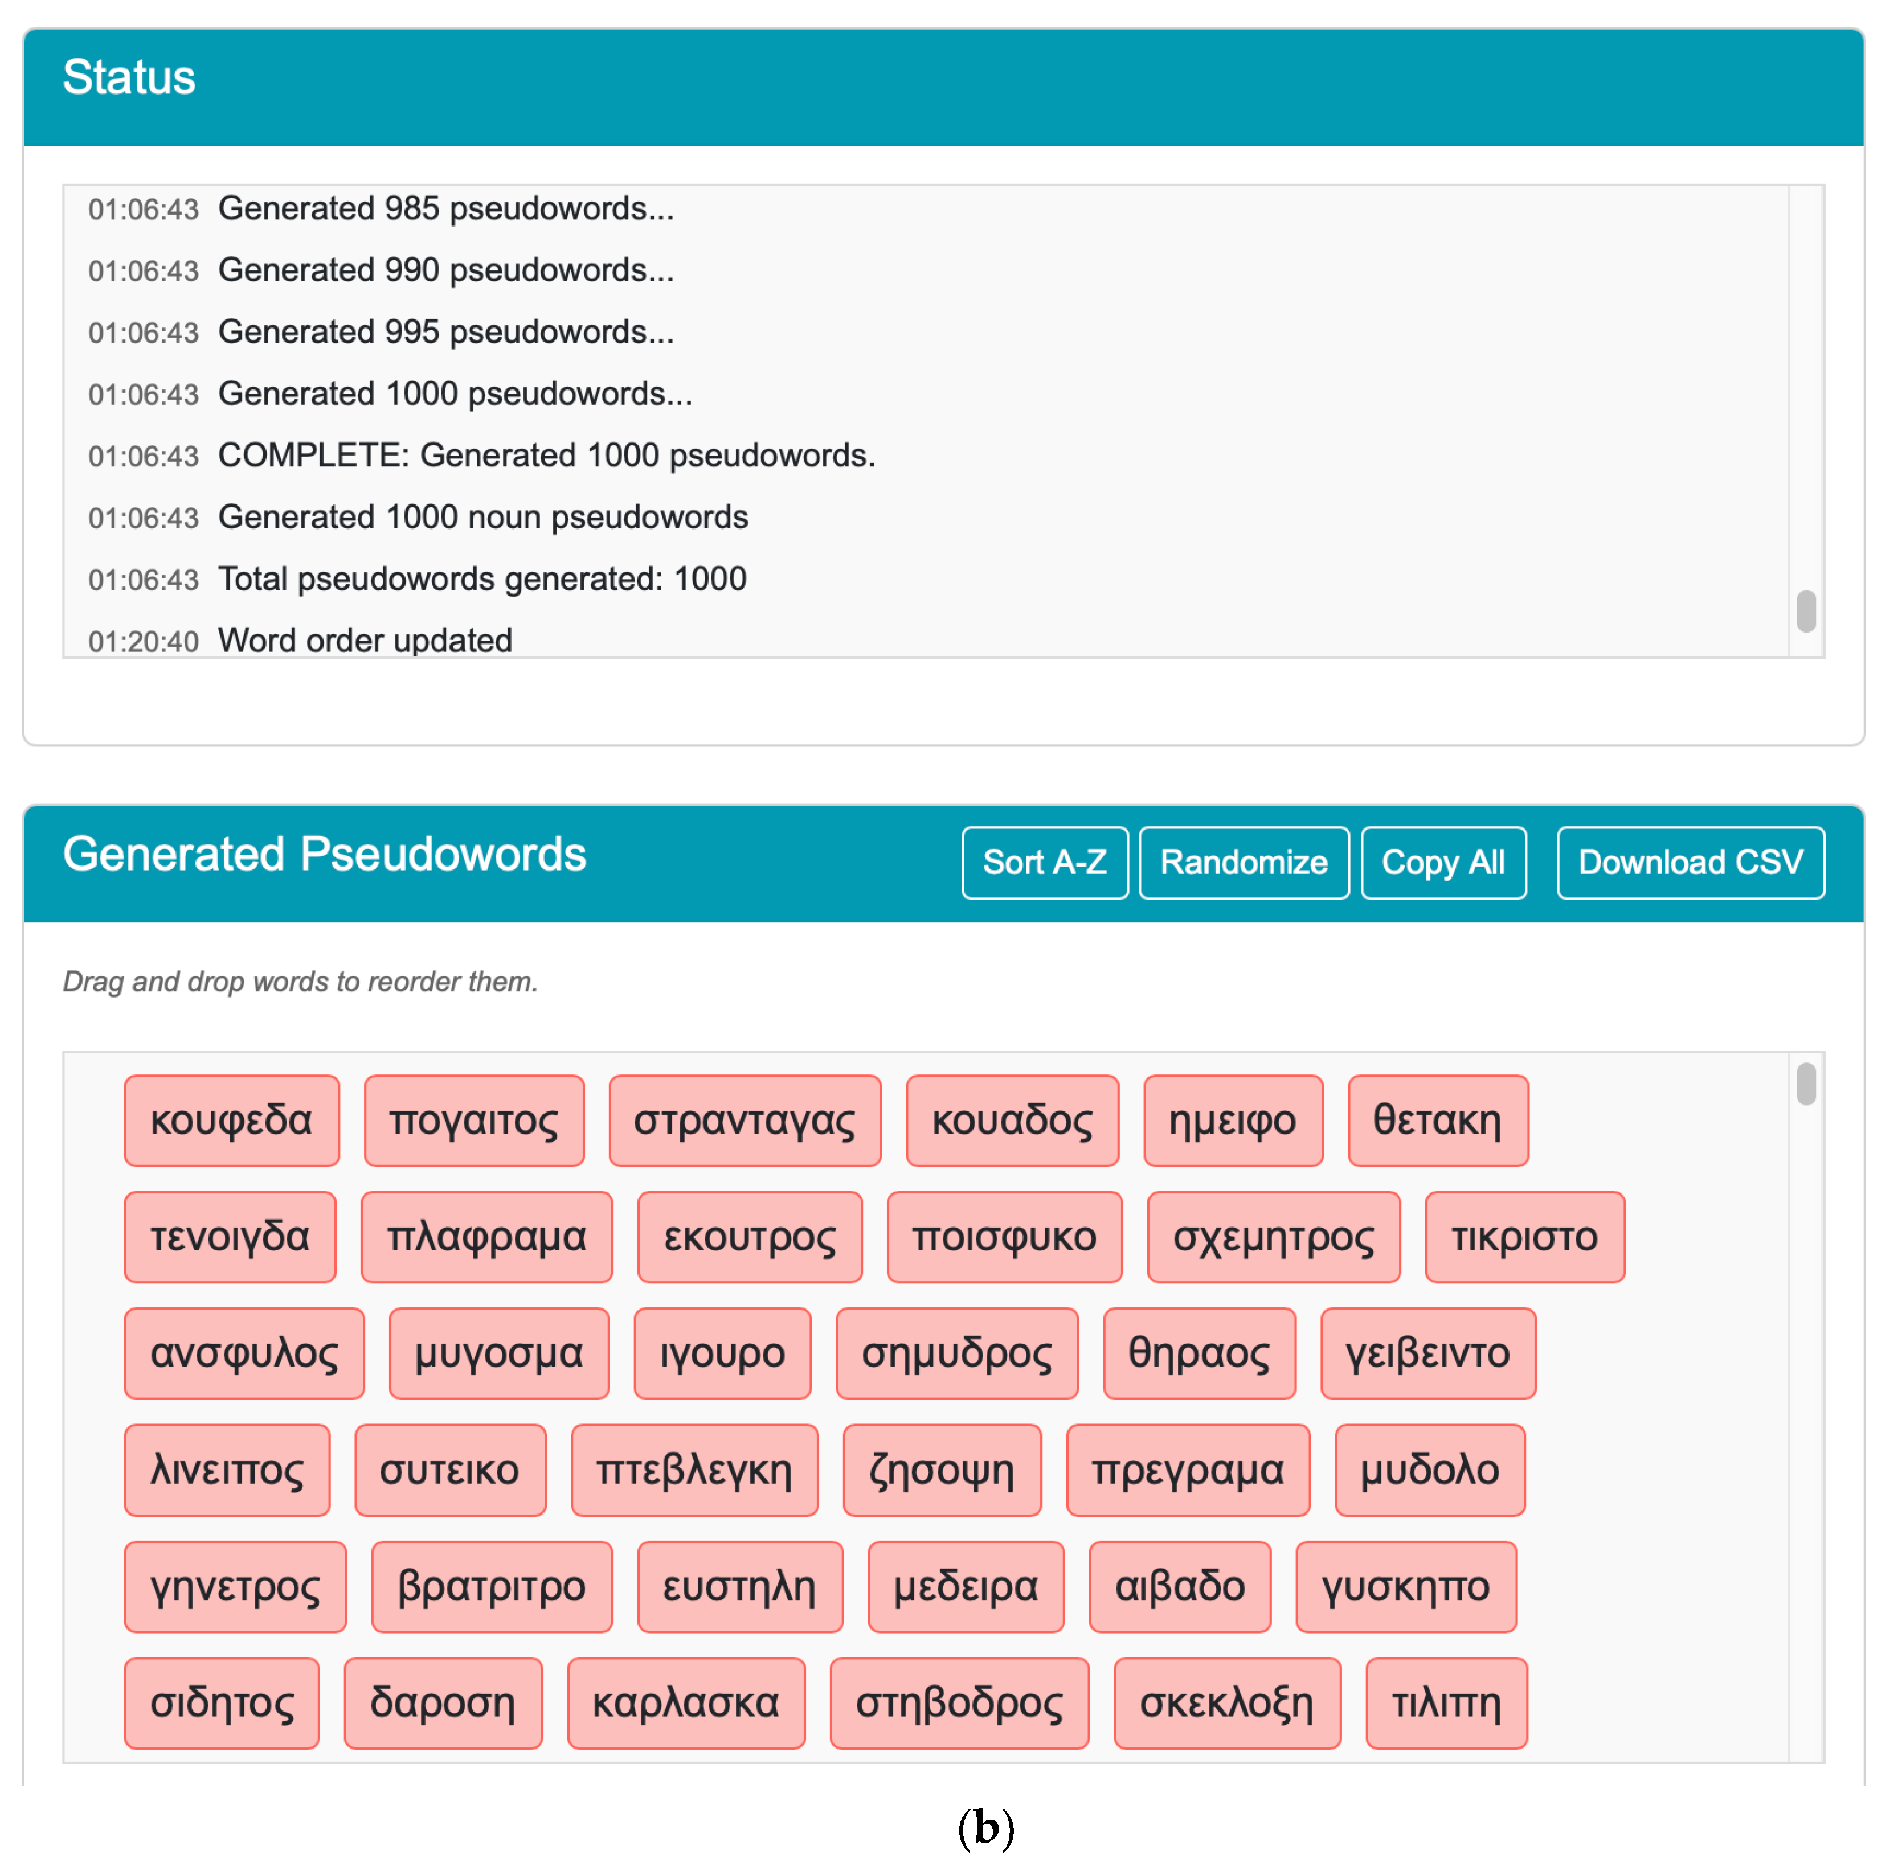Click Copy All button

[x=1443, y=863]
